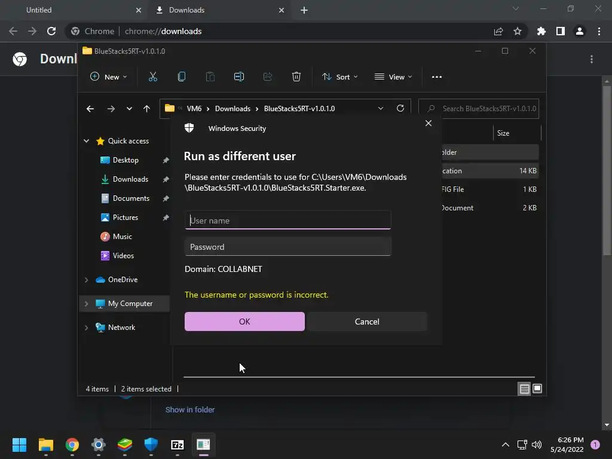Reload the Chrome page
Image resolution: width=612 pixels, height=459 pixels.
click(x=51, y=31)
